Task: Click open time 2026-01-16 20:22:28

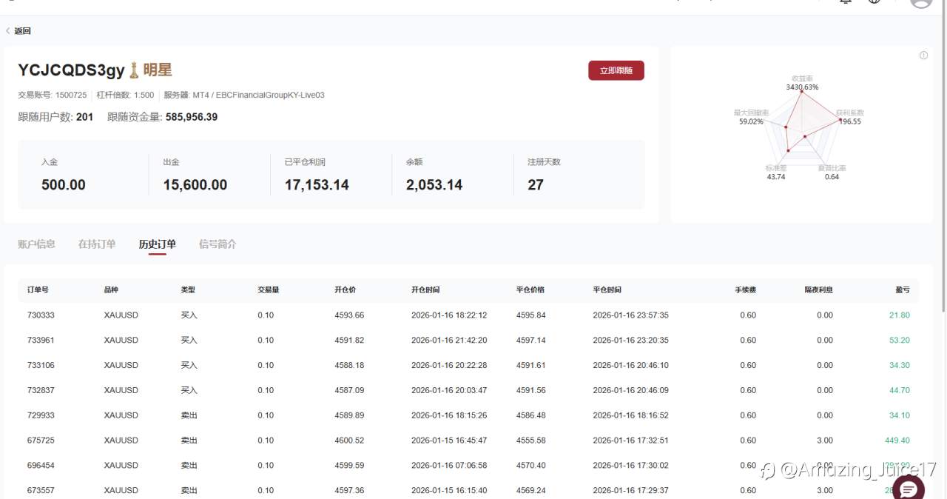Action: click(x=449, y=366)
